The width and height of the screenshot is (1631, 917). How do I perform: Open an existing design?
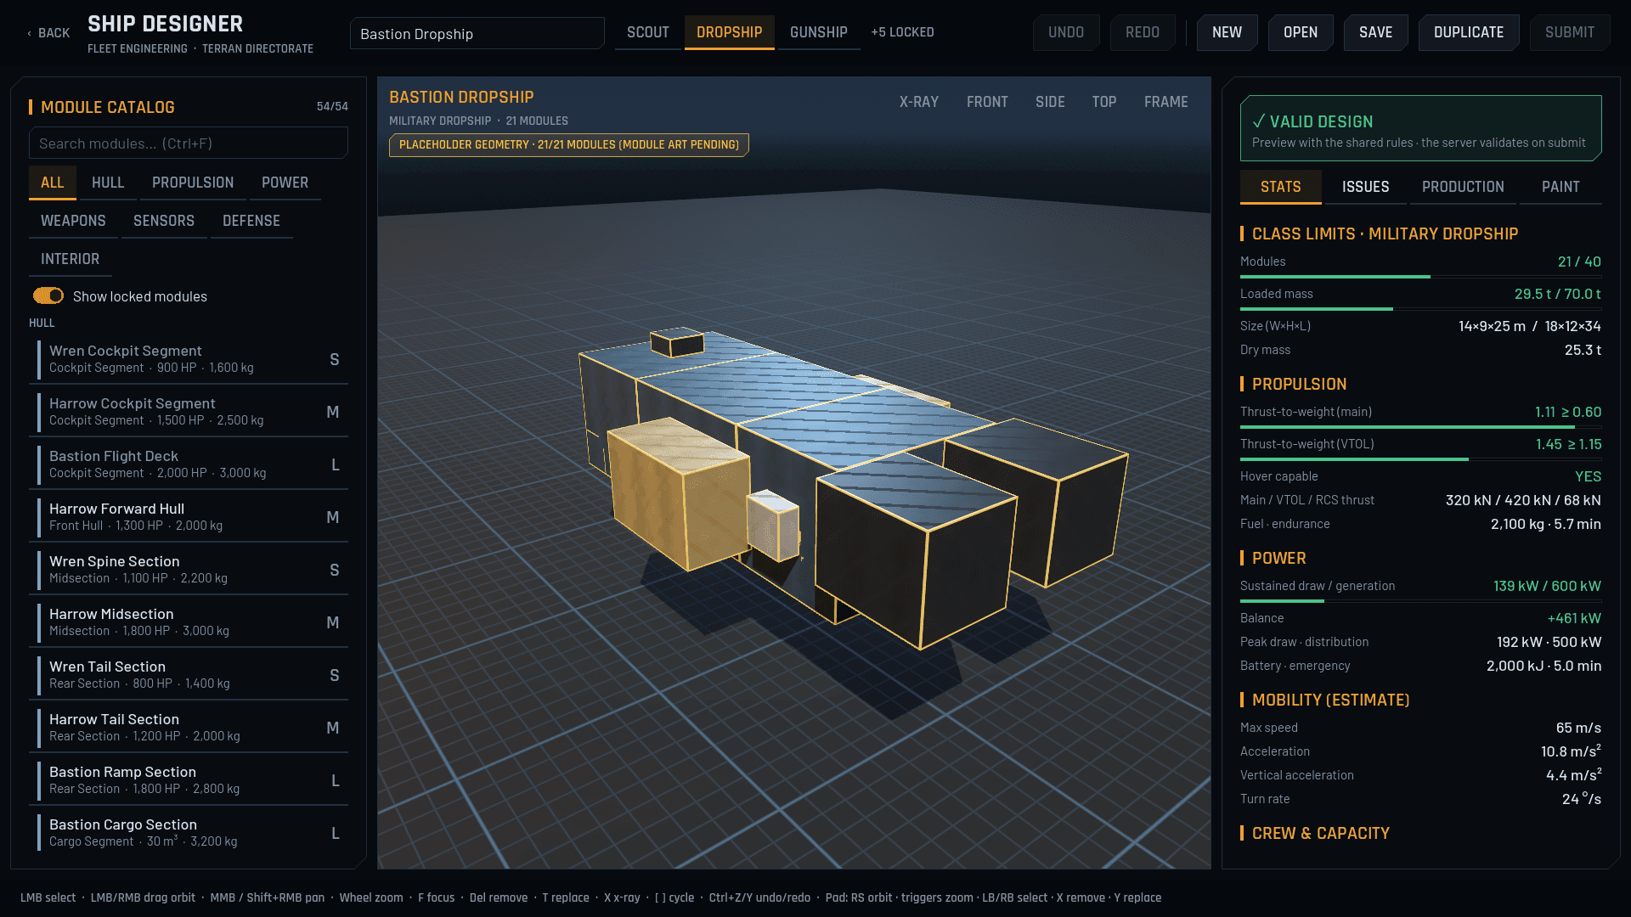(1301, 32)
